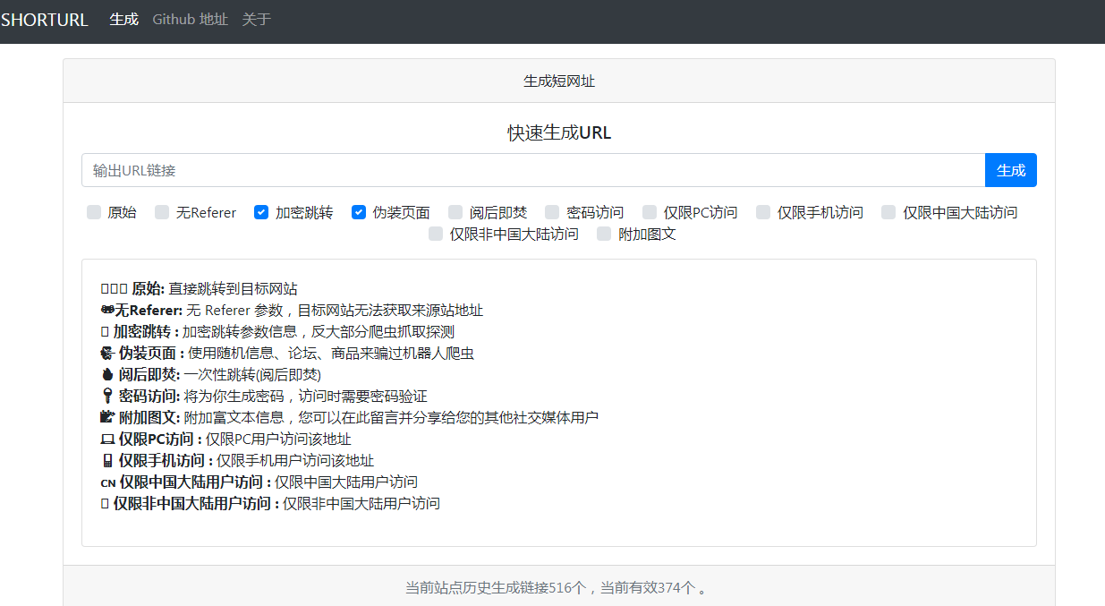Uncheck the 伪装页面 checkbox

point(359,212)
